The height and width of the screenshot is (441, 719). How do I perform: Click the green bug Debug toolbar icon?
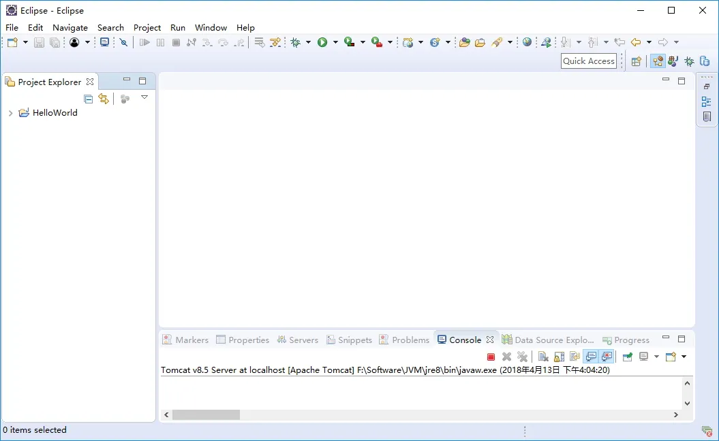tap(295, 42)
